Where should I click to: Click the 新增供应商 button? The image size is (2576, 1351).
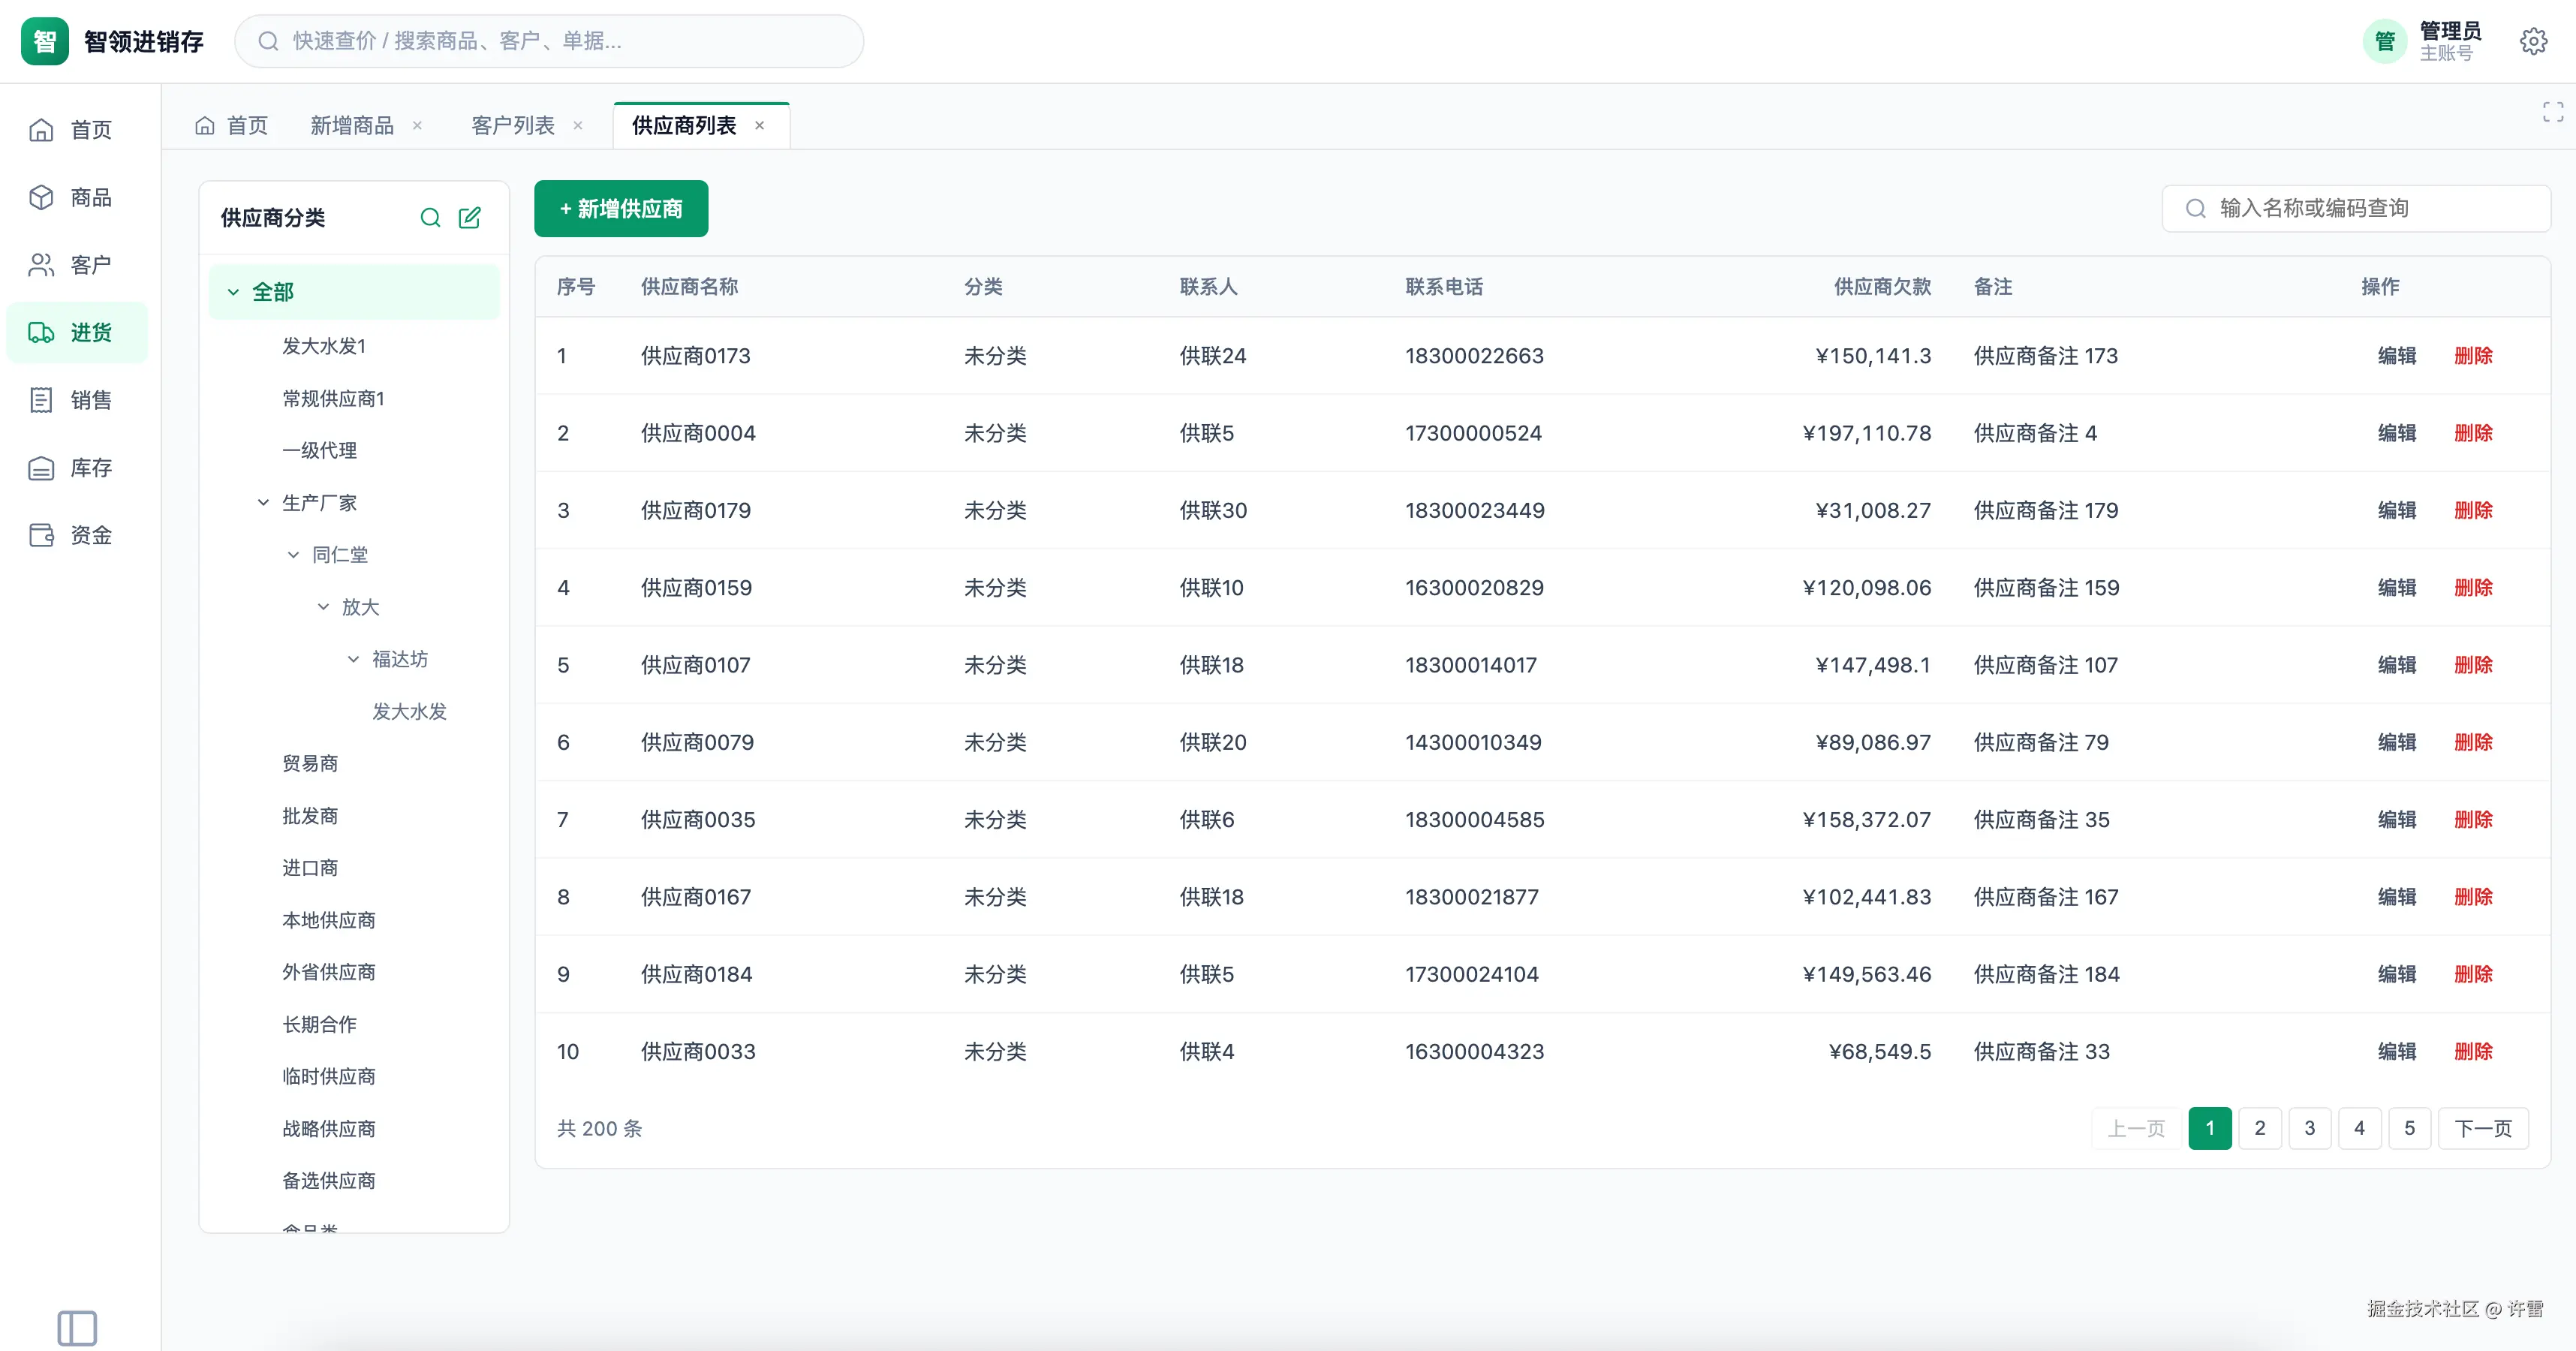tap(621, 208)
